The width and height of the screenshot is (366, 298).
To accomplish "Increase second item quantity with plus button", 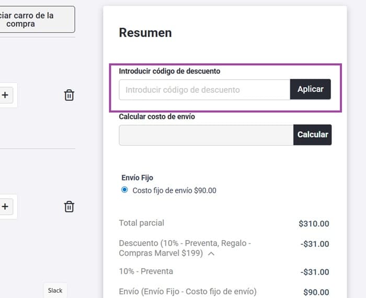I will pyautogui.click(x=6, y=207).
